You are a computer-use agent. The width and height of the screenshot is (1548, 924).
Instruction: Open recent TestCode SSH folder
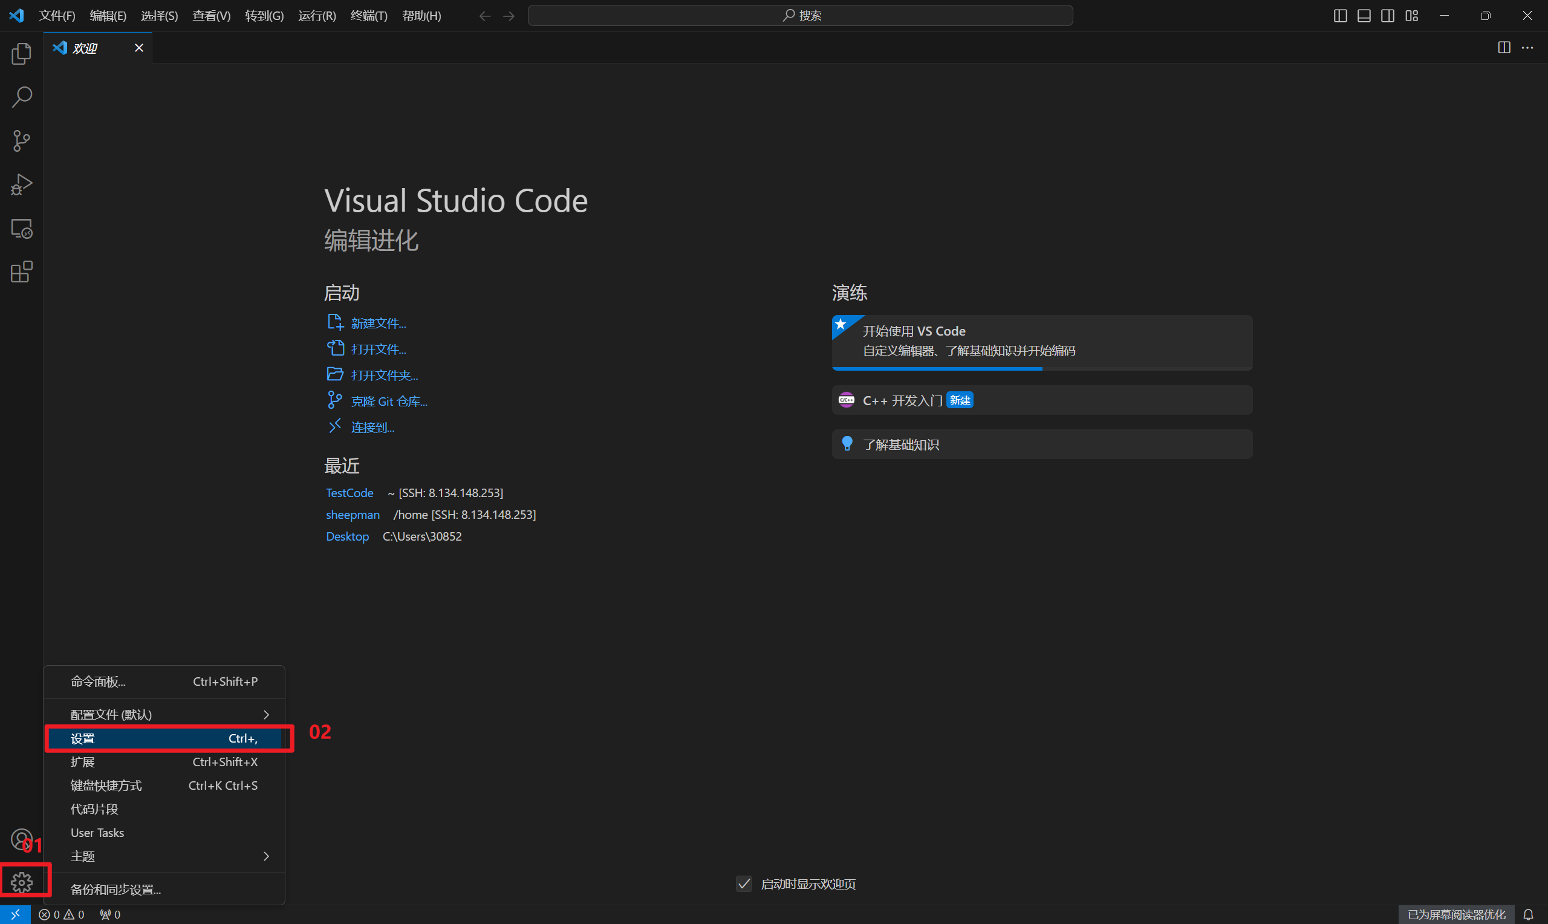pyautogui.click(x=349, y=492)
